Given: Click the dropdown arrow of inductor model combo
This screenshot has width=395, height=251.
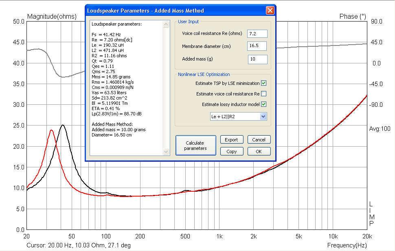Looking at the screenshot, I should (x=263, y=117).
